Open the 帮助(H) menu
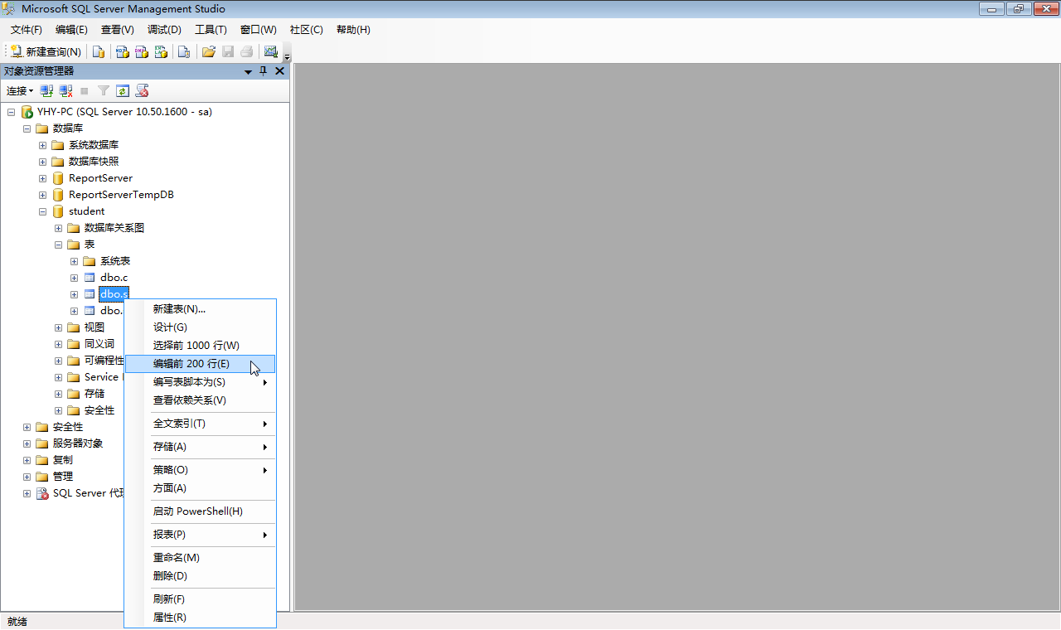Image resolution: width=1061 pixels, height=630 pixels. click(353, 30)
